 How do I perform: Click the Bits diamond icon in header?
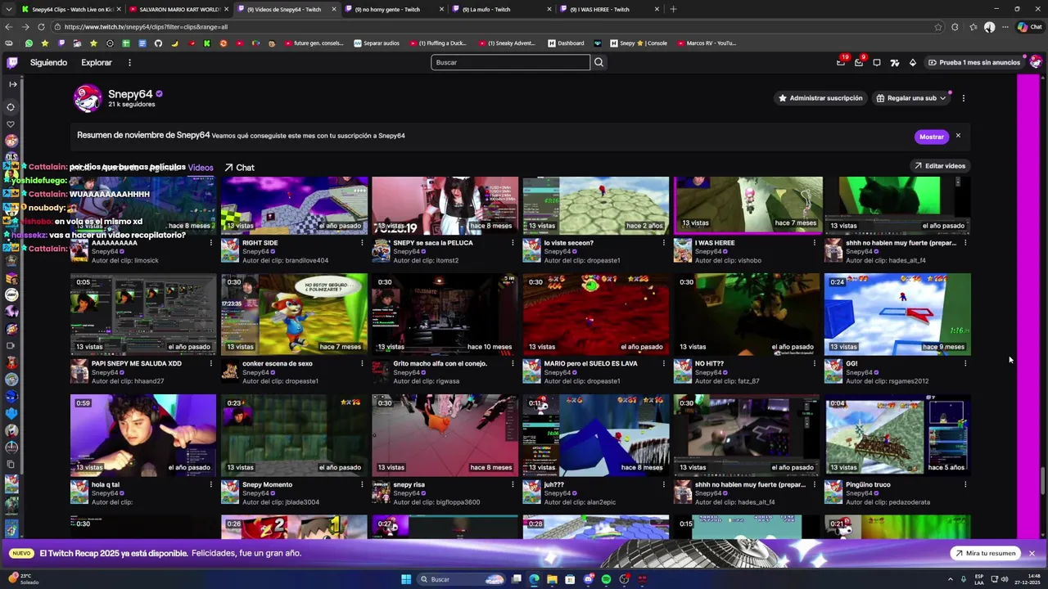tap(913, 62)
